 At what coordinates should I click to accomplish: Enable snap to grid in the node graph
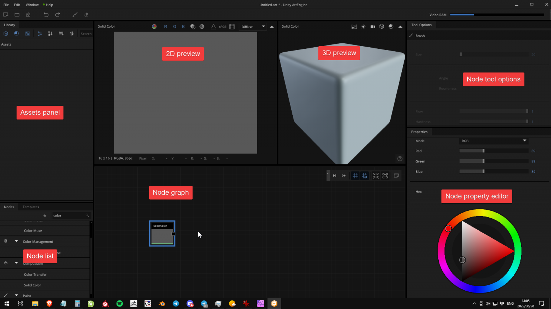tap(355, 176)
